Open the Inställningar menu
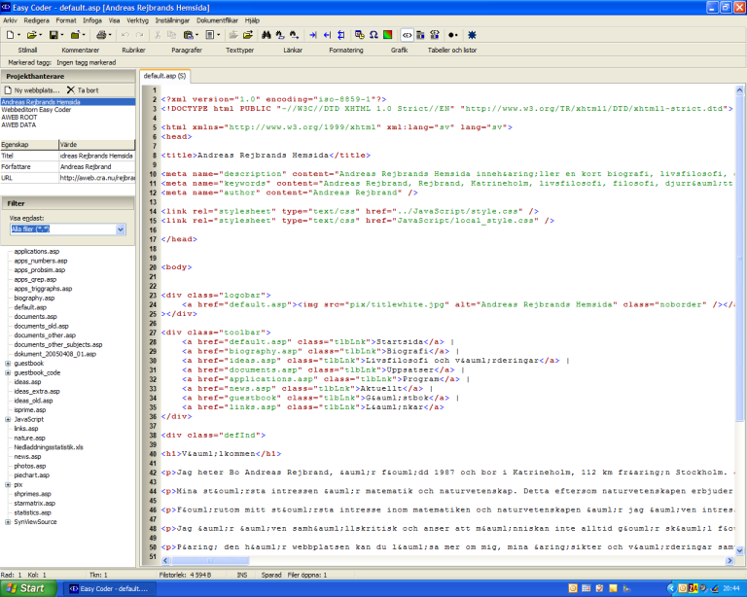Image resolution: width=747 pixels, height=597 pixels. pos(172,20)
